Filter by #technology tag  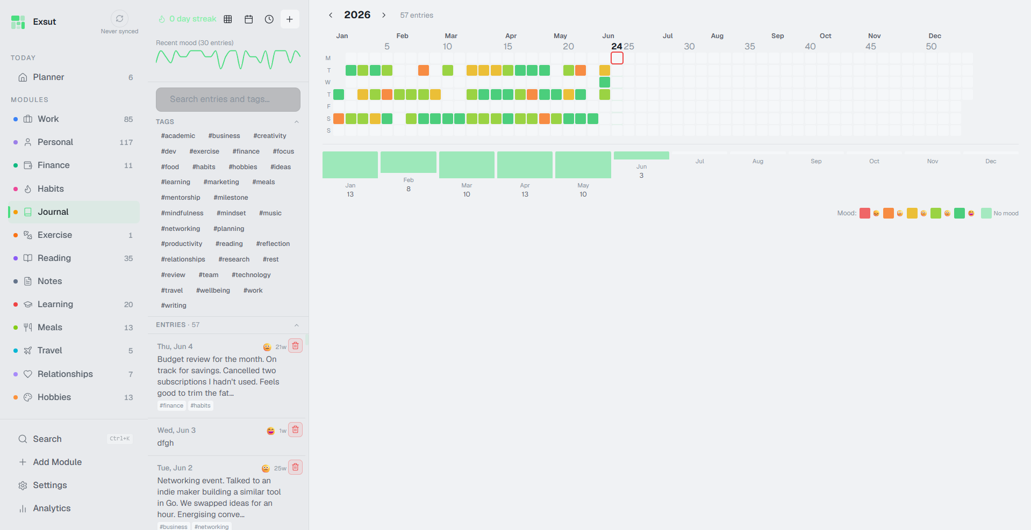(251, 275)
